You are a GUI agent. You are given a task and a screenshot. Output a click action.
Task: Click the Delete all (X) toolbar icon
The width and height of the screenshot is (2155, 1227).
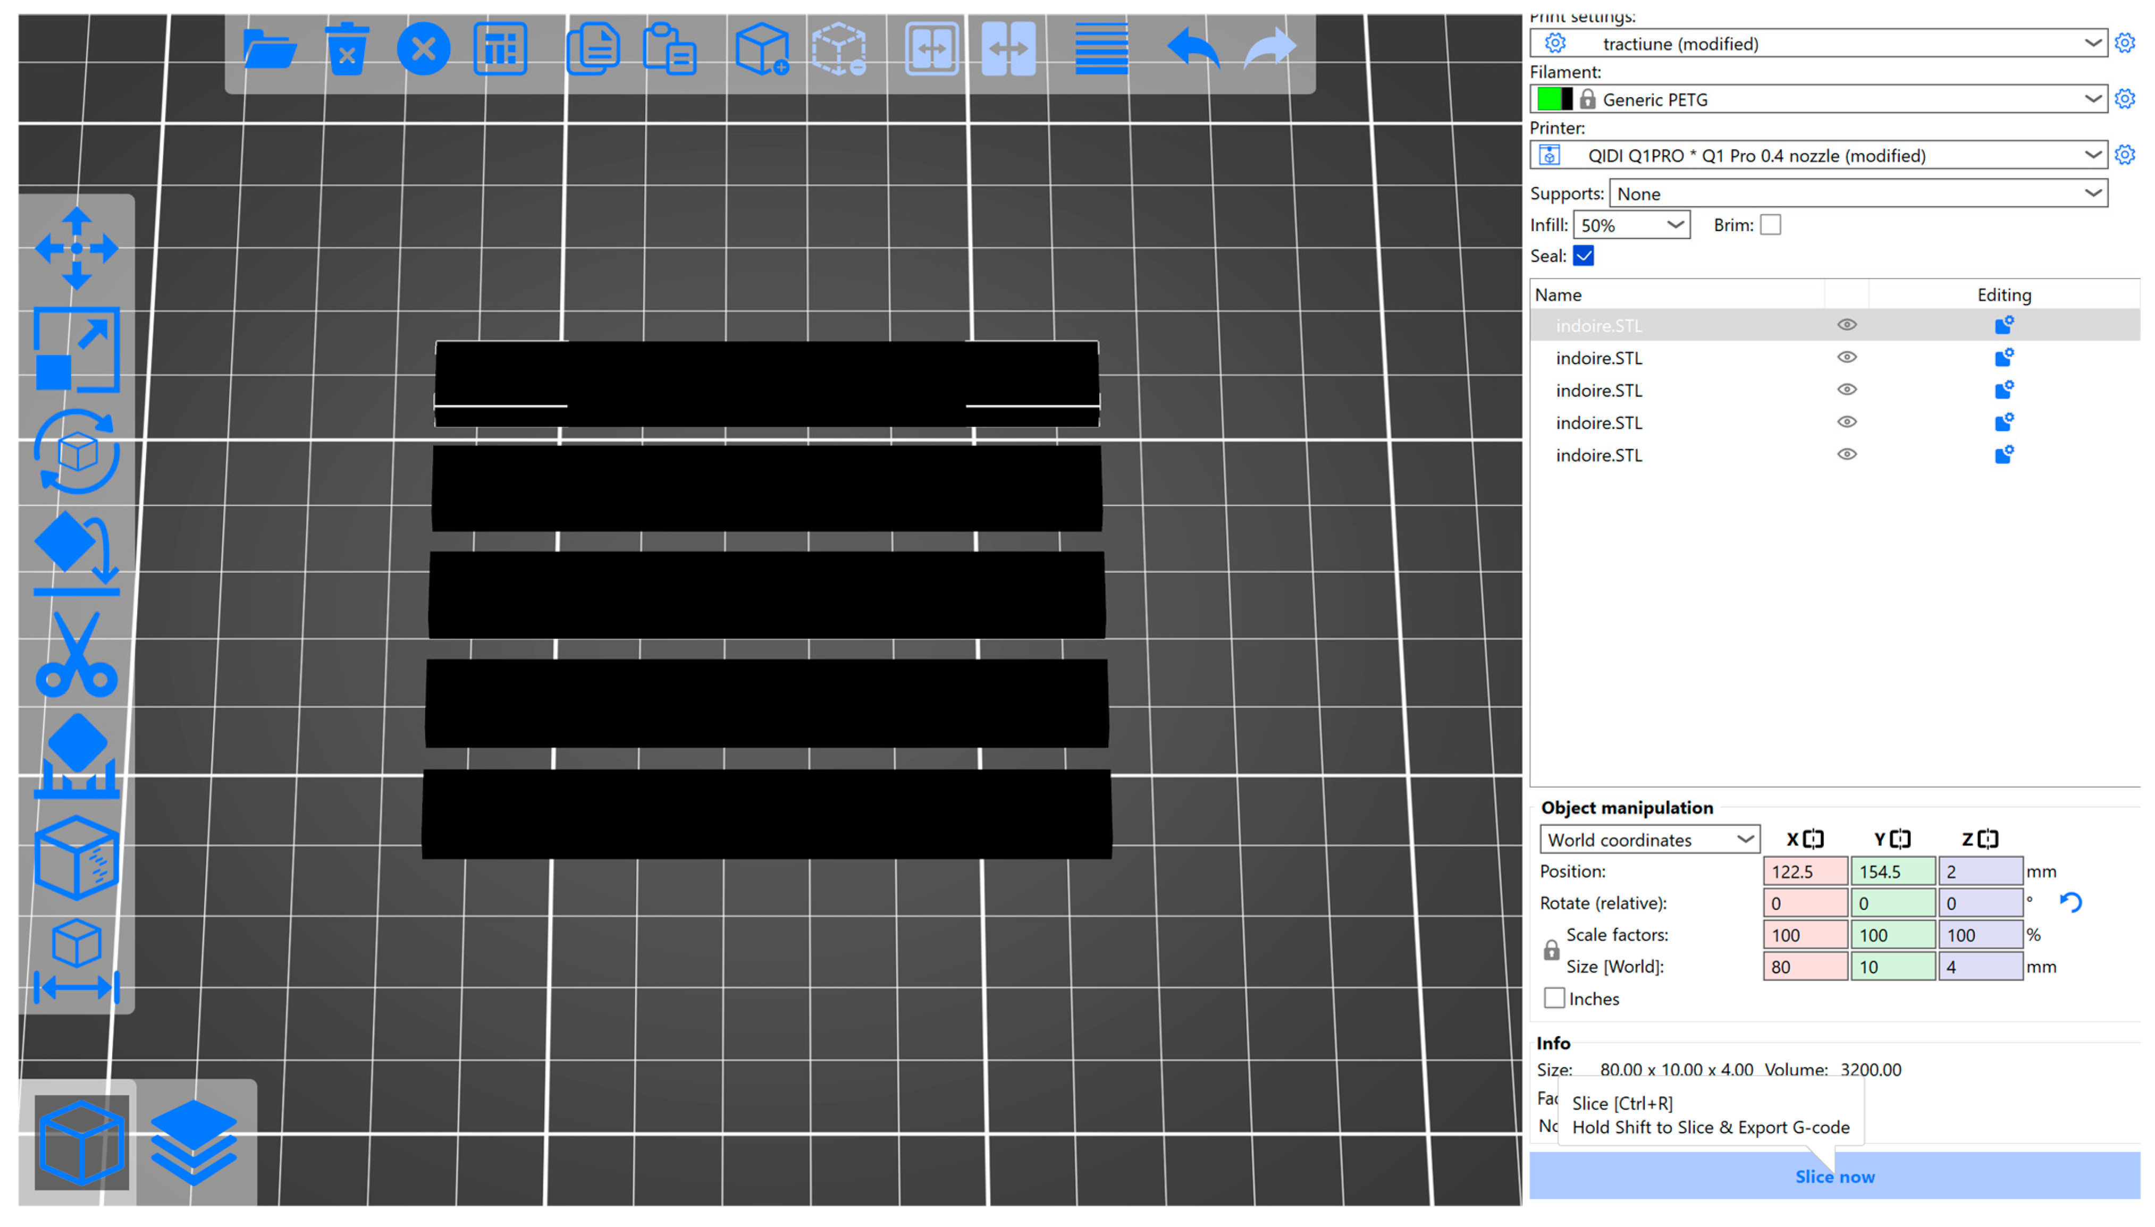[423, 49]
